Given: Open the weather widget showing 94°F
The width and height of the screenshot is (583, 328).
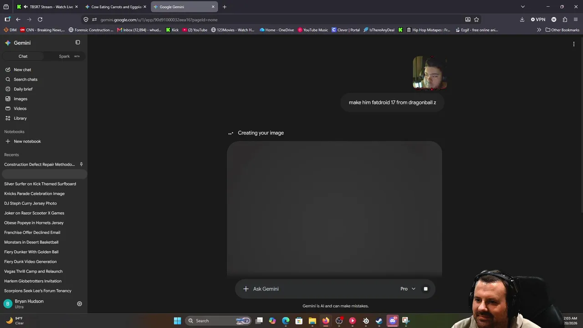Looking at the screenshot, I should [x=15, y=321].
